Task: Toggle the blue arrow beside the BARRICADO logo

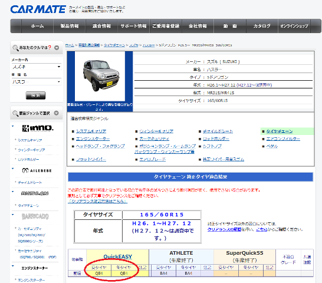Action: pos(13,215)
